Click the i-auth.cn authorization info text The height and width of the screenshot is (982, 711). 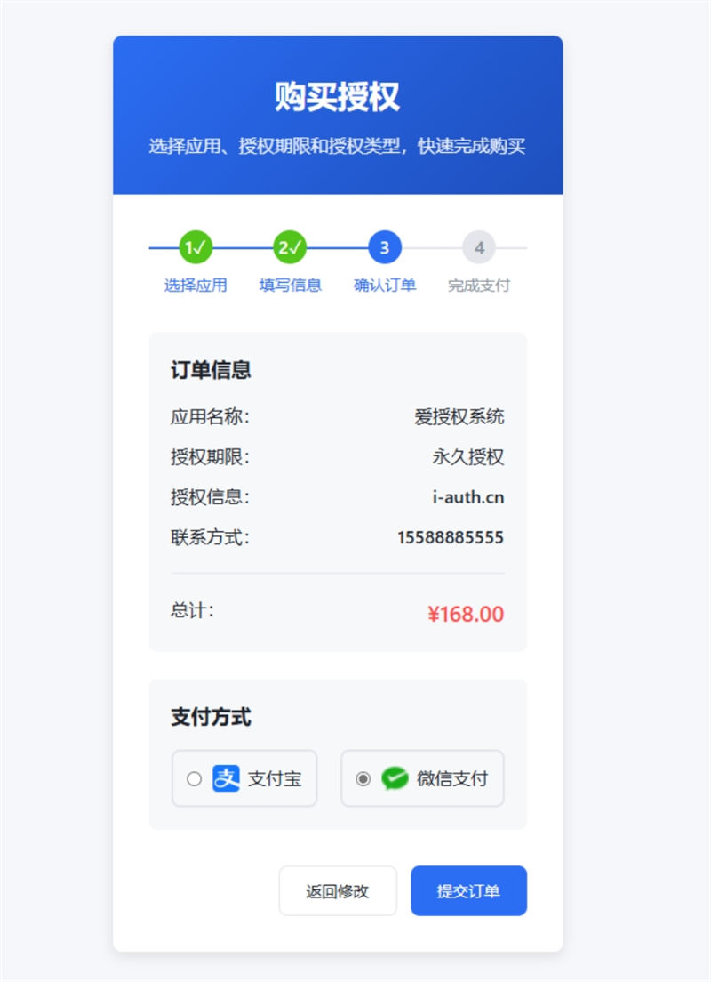pyautogui.click(x=468, y=497)
